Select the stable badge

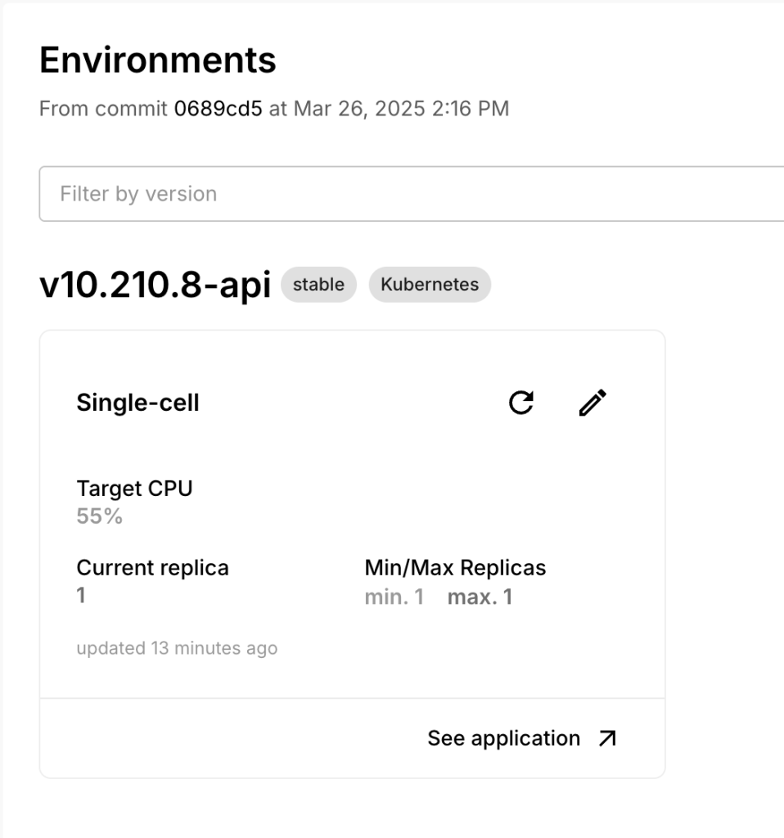click(318, 285)
